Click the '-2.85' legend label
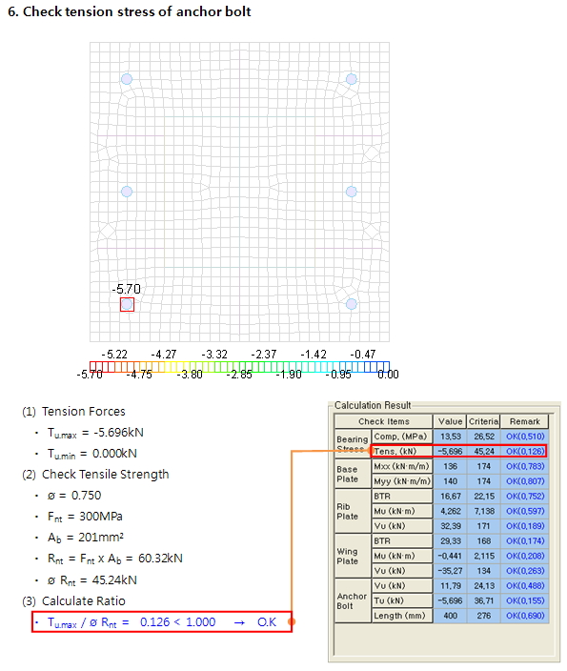This screenshot has height=671, width=567. 239,375
